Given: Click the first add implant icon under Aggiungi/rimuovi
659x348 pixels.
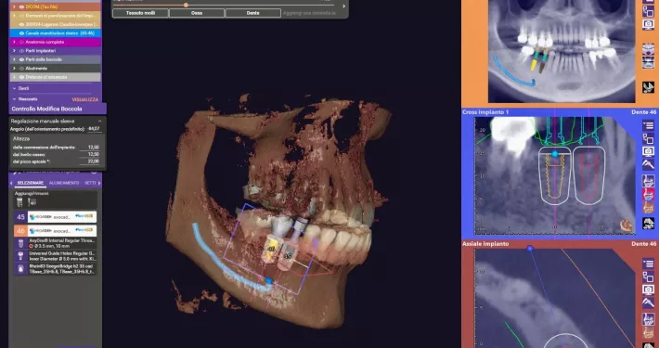Looking at the screenshot, I should pyautogui.click(x=19, y=202).
